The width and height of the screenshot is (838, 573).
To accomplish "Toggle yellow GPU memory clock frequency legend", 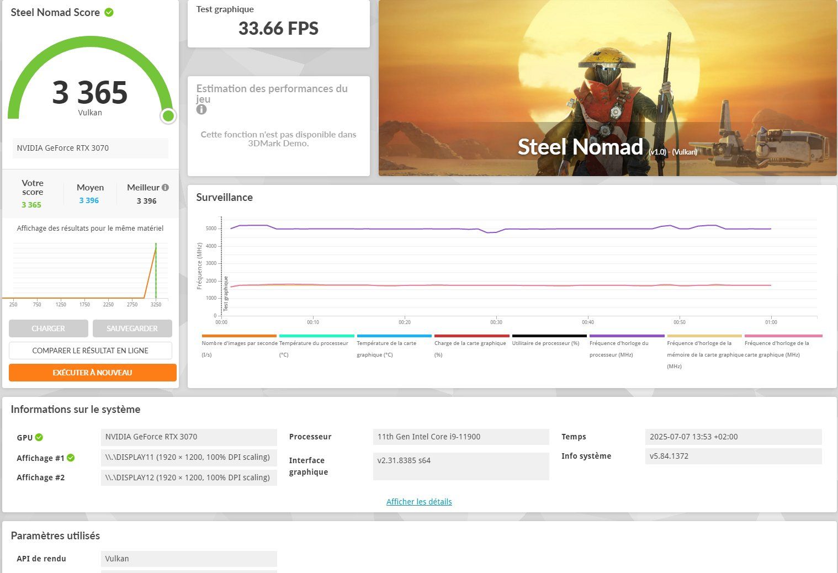I will pyautogui.click(x=704, y=336).
